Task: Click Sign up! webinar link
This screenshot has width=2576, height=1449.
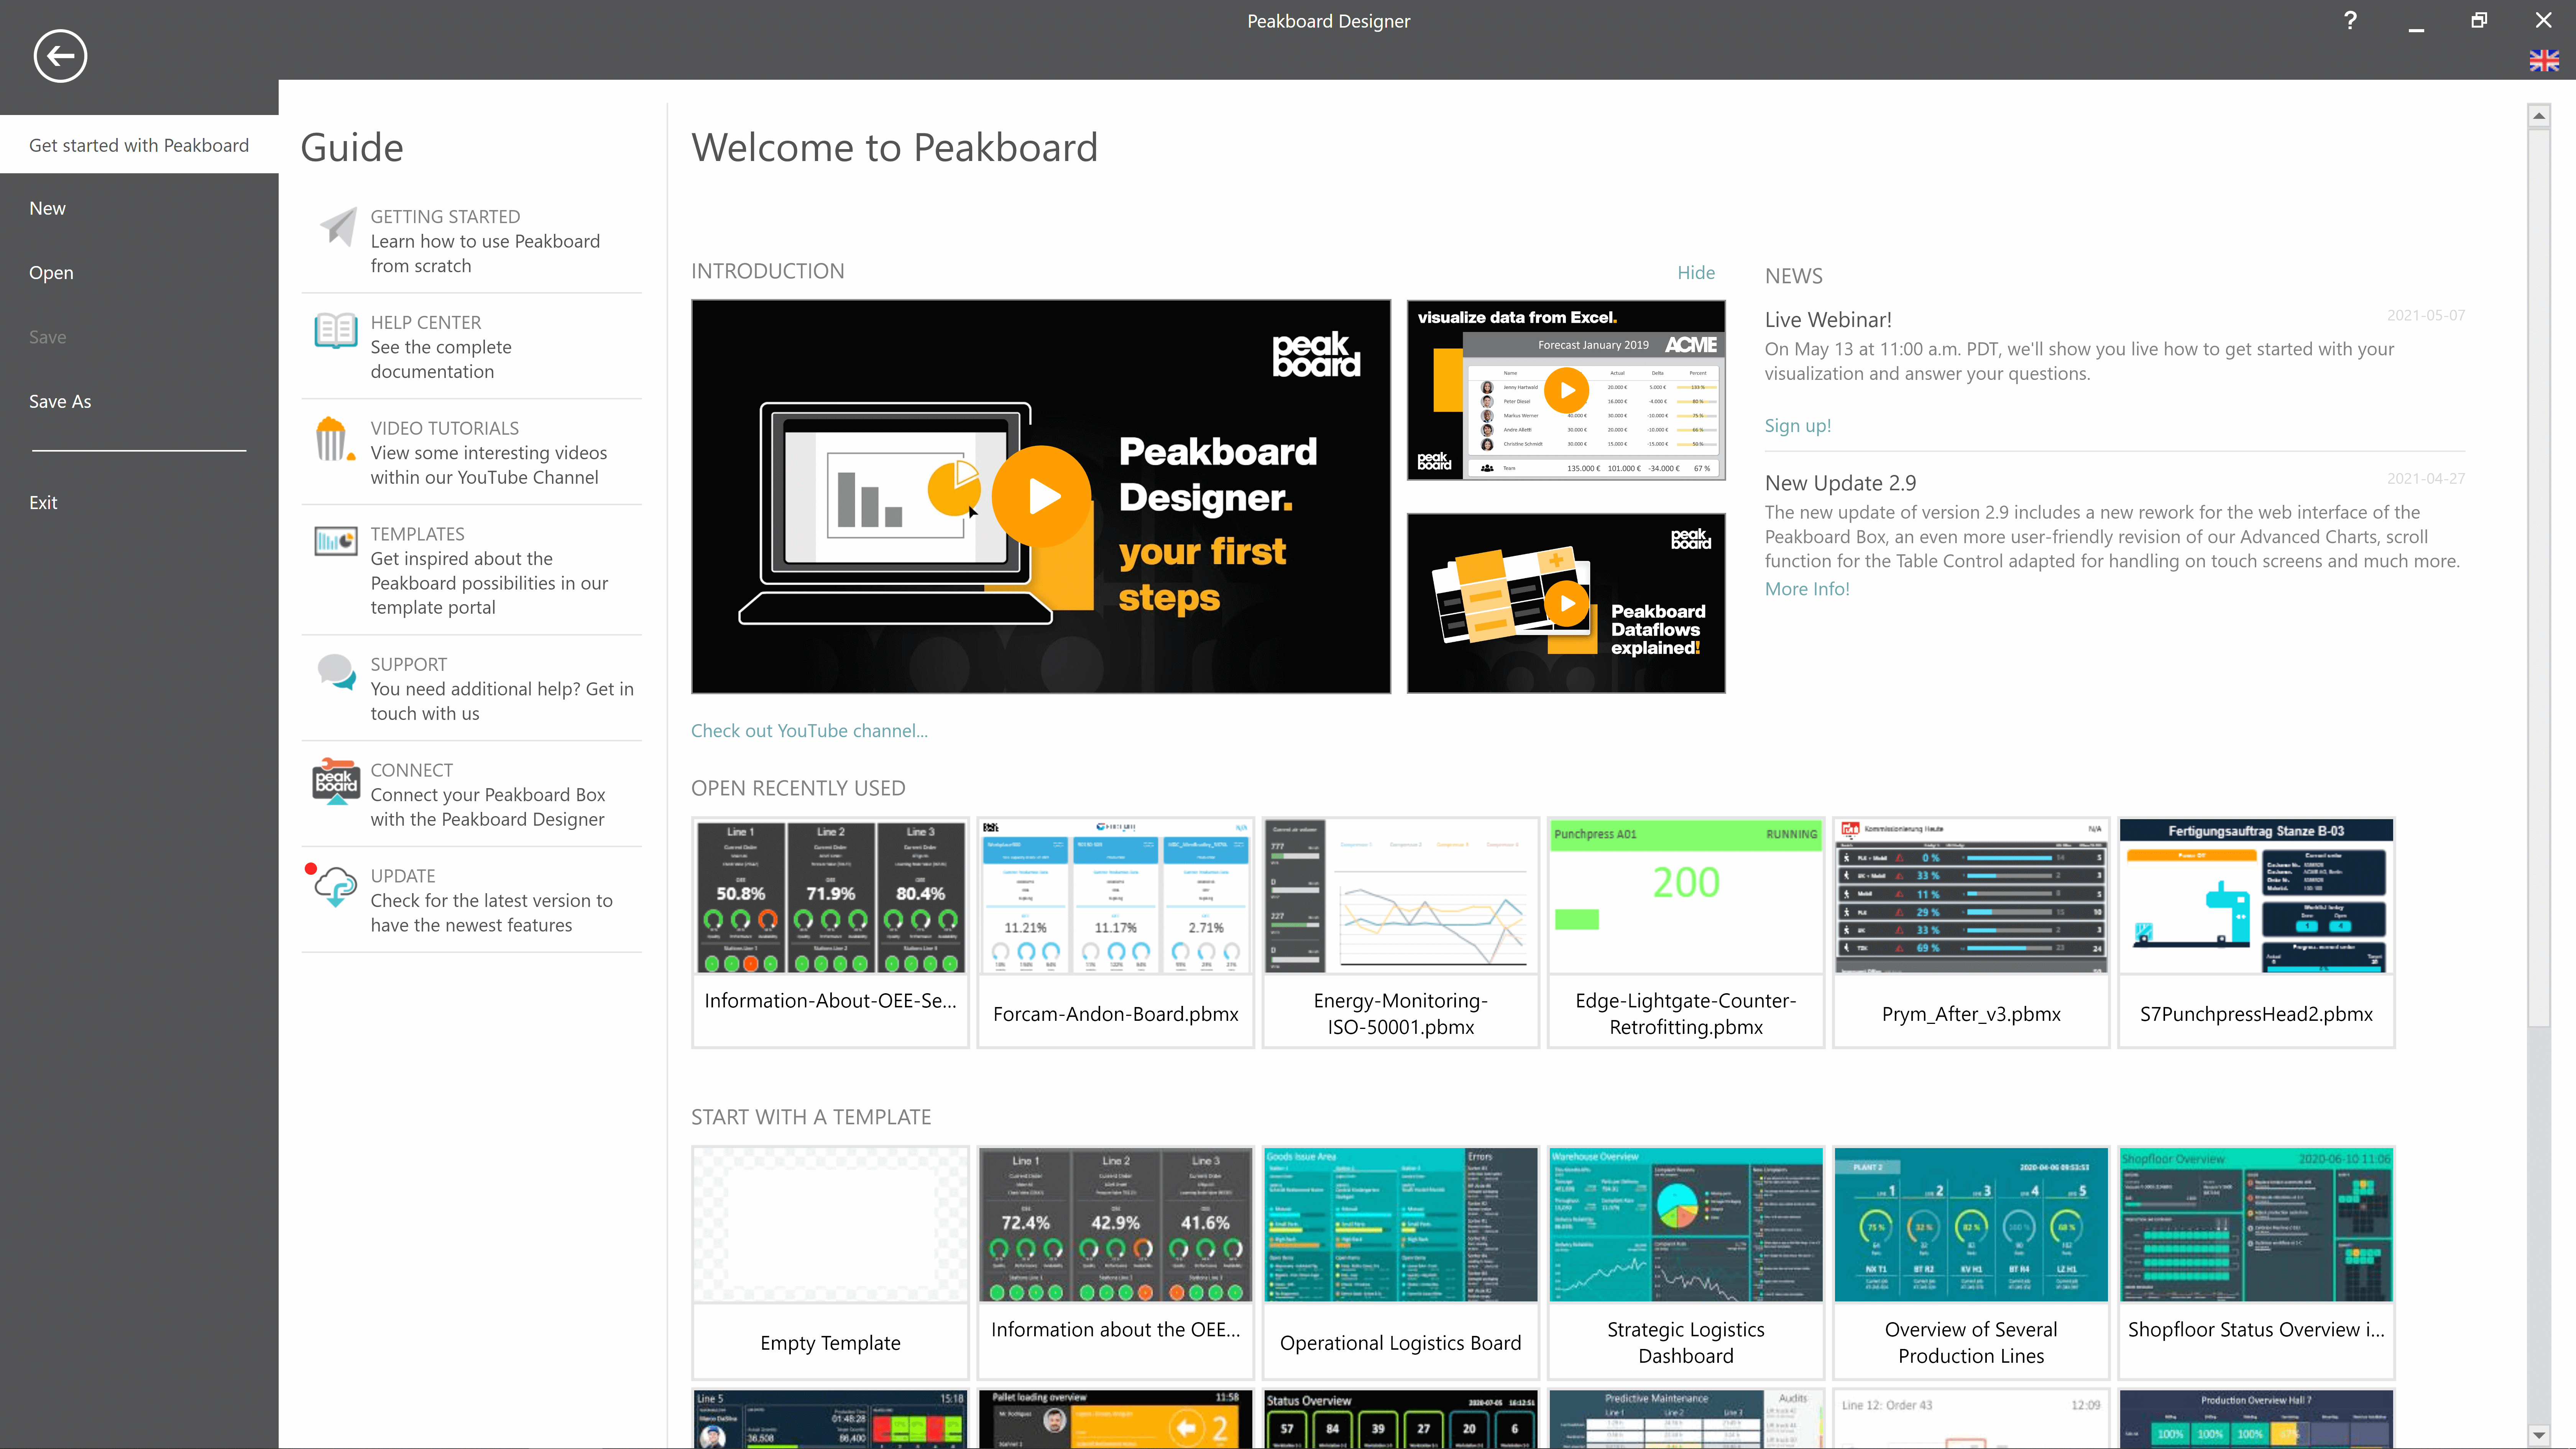Action: [x=1798, y=425]
